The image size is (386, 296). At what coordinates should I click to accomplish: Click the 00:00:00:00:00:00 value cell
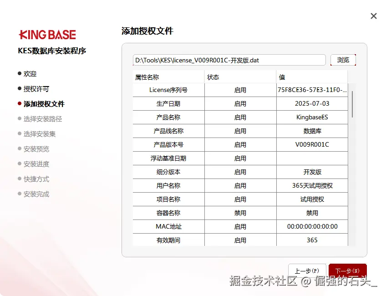coord(312,227)
